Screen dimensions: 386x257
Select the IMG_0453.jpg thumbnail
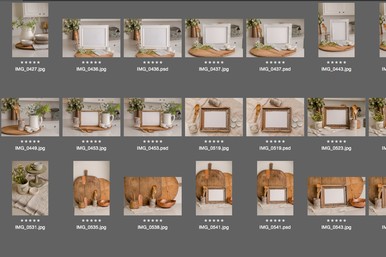91,117
